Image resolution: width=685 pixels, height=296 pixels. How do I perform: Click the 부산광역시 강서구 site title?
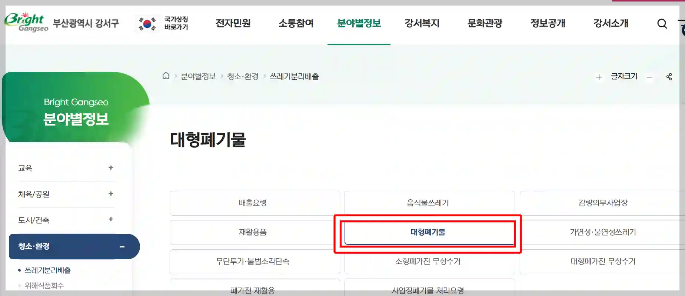click(86, 23)
